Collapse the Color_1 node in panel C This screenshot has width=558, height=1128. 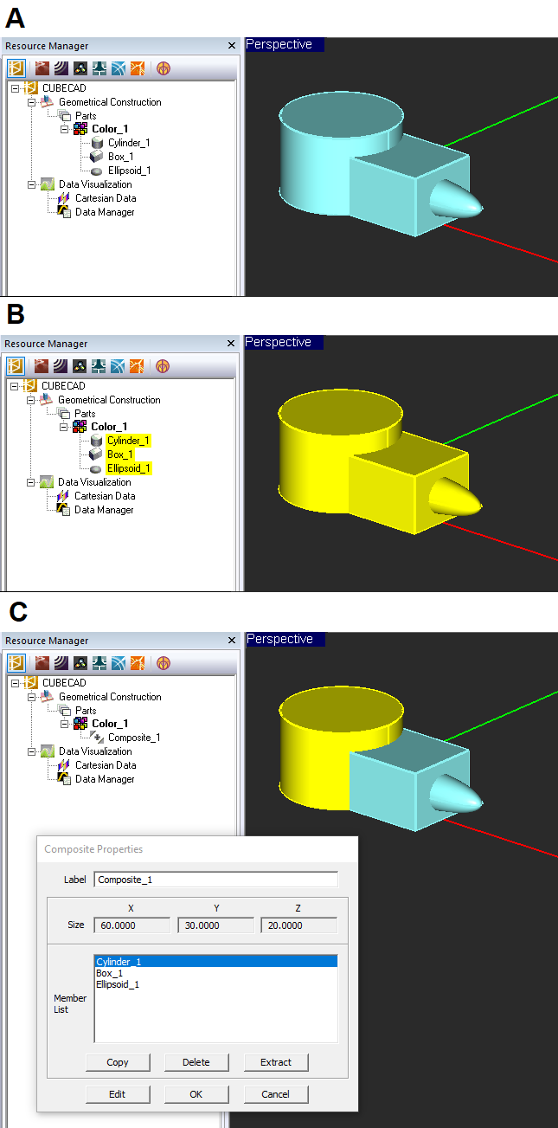[65, 725]
